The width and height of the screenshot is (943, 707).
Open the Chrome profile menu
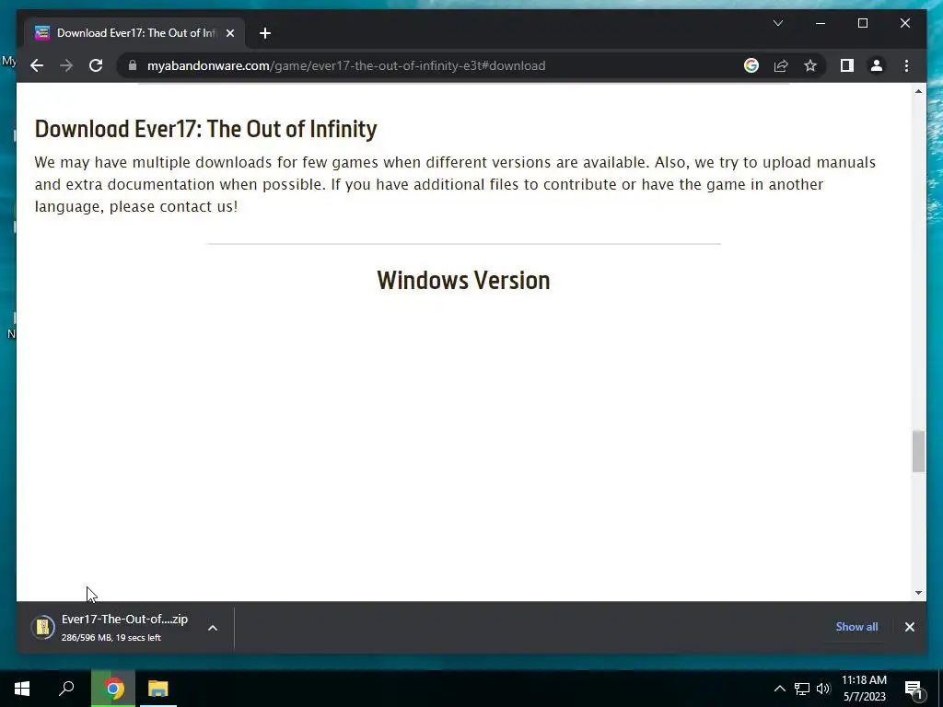click(877, 65)
